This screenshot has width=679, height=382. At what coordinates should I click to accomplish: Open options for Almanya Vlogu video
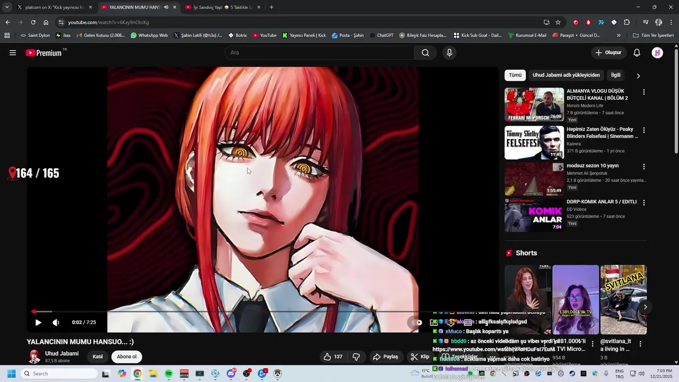[x=644, y=92]
